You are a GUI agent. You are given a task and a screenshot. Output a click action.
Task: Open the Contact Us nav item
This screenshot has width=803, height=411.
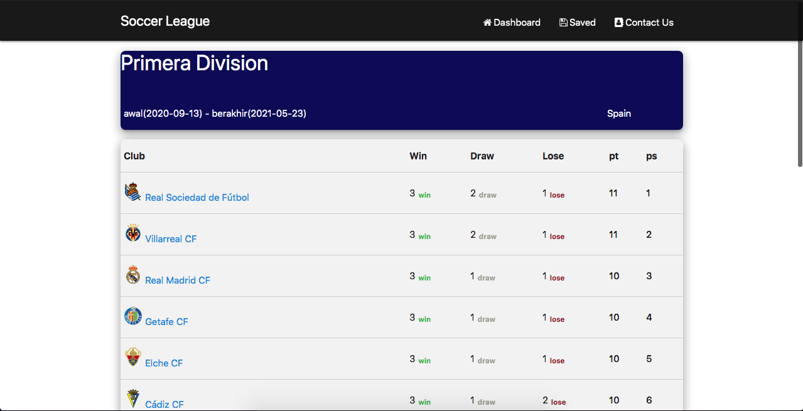[644, 23]
